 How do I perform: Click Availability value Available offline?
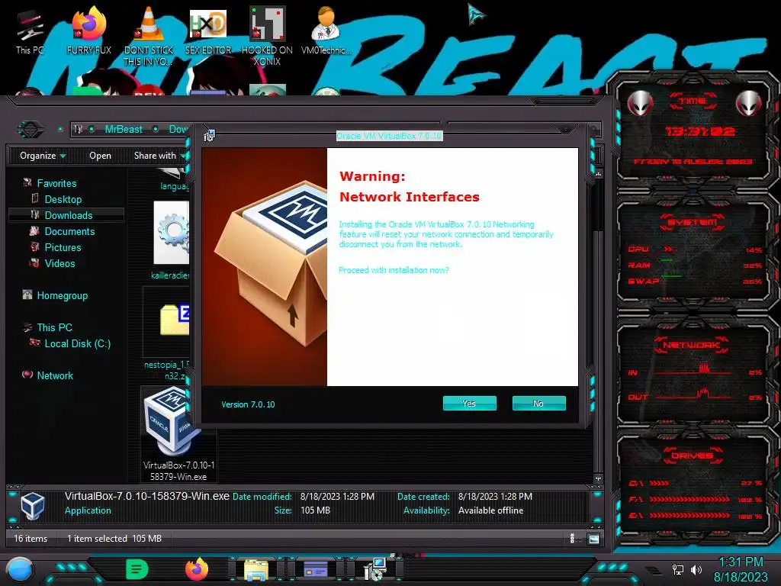point(490,510)
